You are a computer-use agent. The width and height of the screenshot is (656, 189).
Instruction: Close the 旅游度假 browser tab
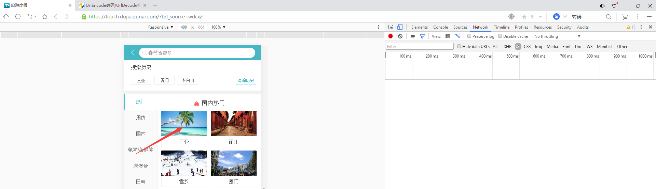tap(70, 5)
